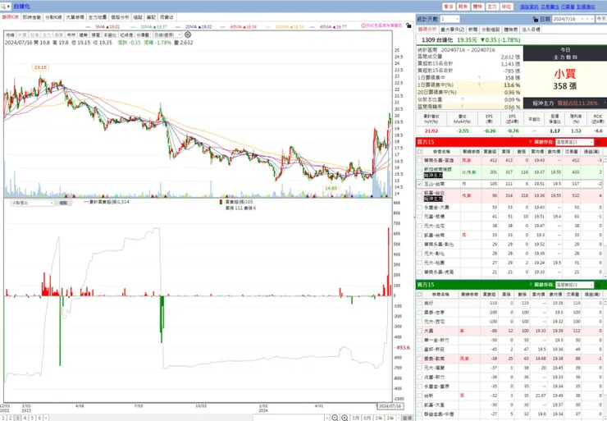Tick the 凱基-台南 broker checkbox
This screenshot has height=421, width=607.
point(420,235)
